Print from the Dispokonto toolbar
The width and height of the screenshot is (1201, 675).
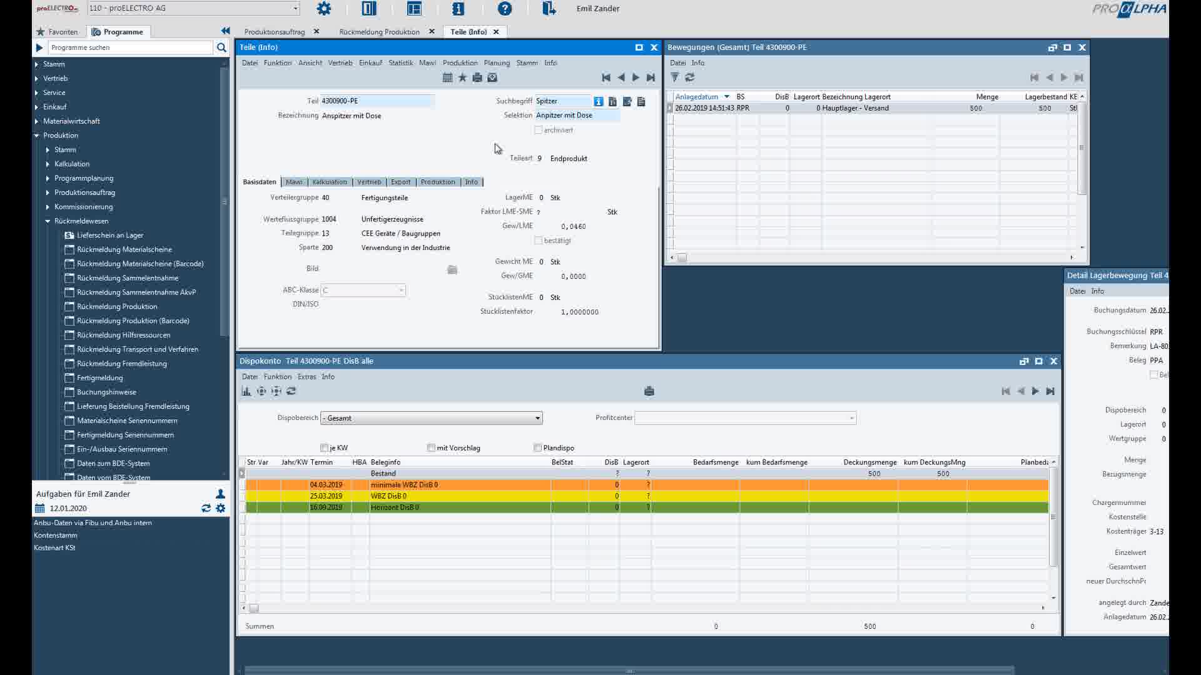(649, 391)
